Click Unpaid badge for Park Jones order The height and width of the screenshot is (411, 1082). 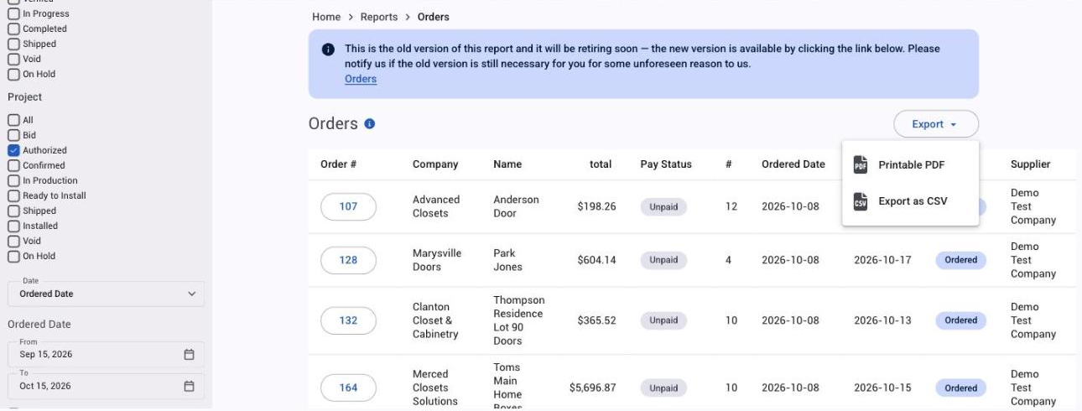pyautogui.click(x=663, y=260)
